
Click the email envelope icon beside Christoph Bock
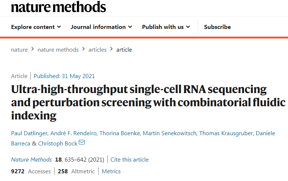click(x=82, y=143)
